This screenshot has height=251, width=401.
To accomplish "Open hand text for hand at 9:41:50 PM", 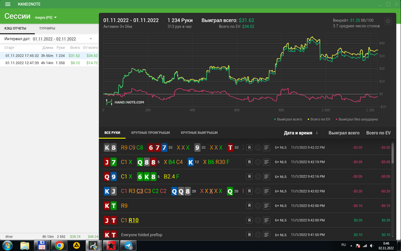I will 266,234.
